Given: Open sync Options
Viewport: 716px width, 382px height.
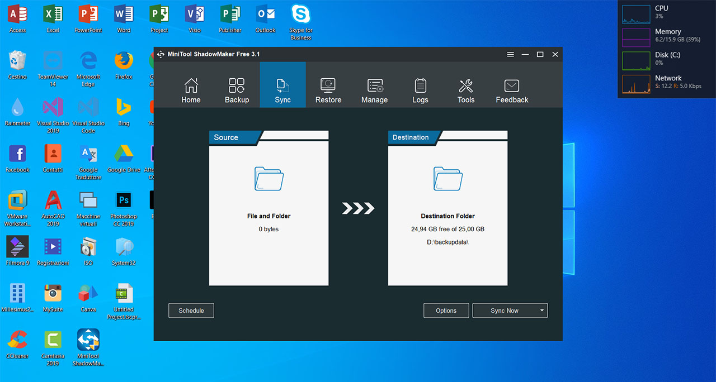Looking at the screenshot, I should click(446, 311).
